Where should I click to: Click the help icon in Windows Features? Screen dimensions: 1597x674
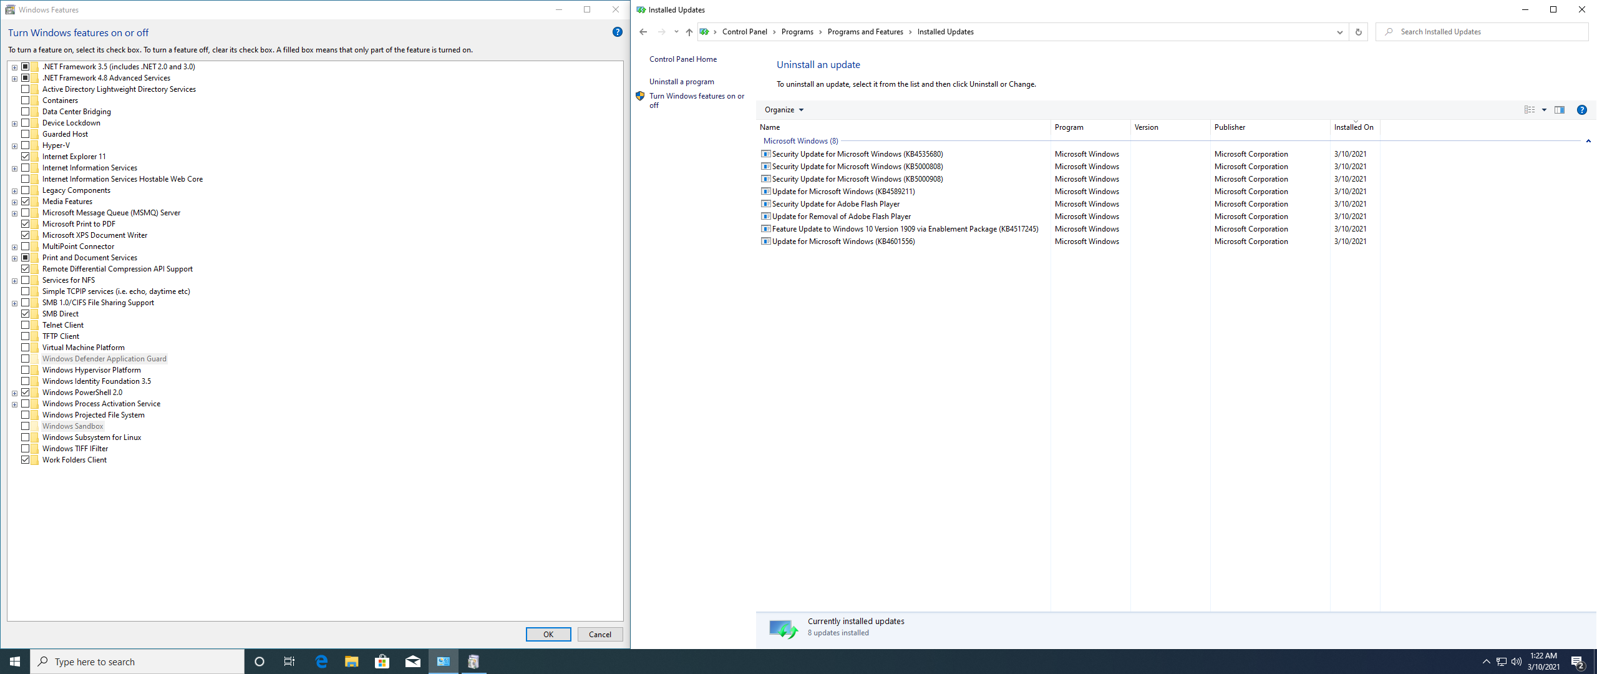(x=617, y=32)
